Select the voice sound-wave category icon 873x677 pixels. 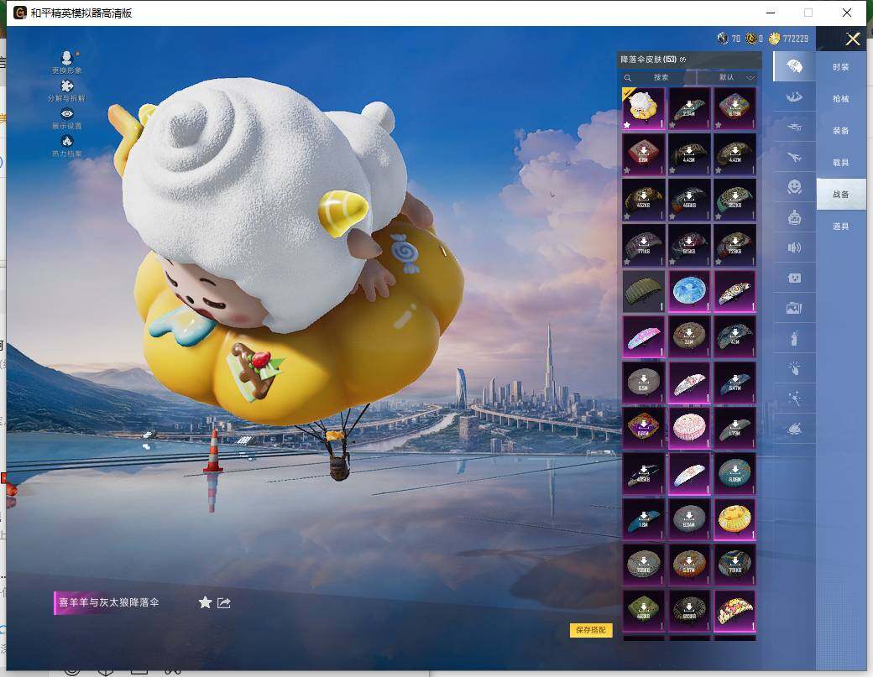(x=794, y=247)
